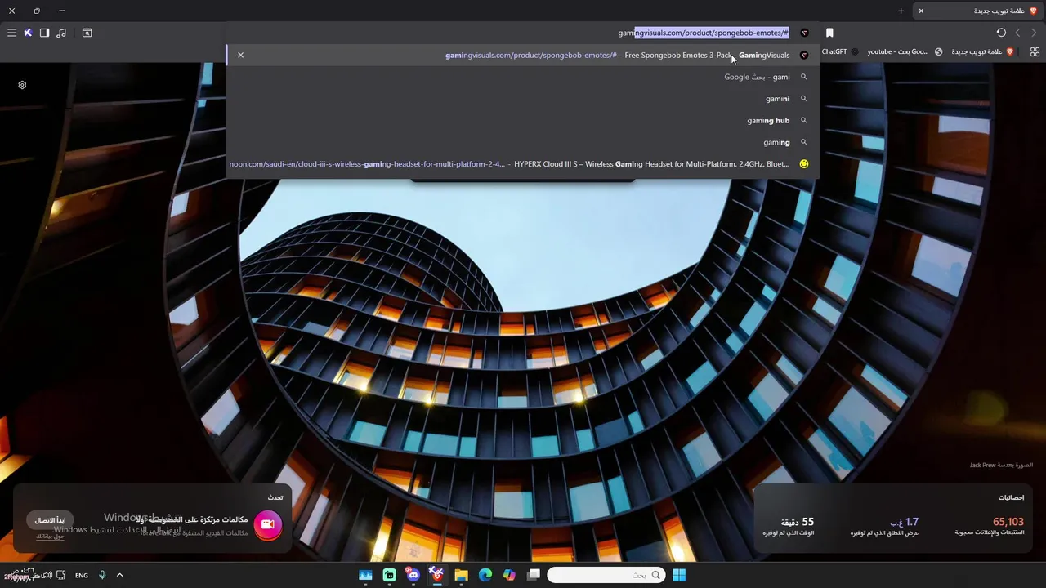This screenshot has width=1046, height=588.
Task: Click the Brave Talk start call button
Action: (50, 520)
